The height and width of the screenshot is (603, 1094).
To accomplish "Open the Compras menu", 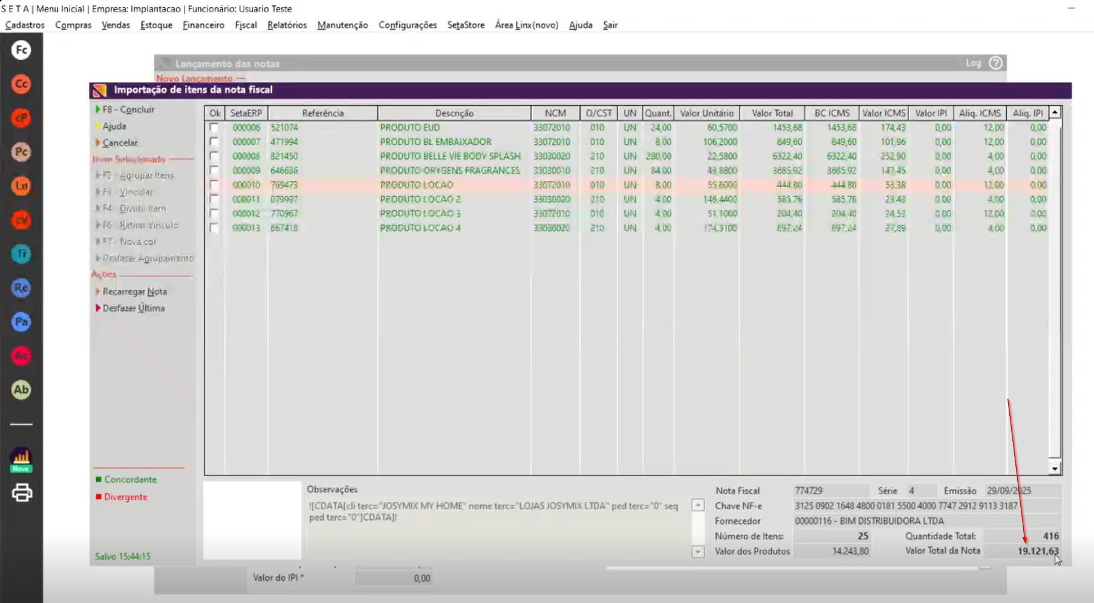I will pyautogui.click(x=73, y=25).
